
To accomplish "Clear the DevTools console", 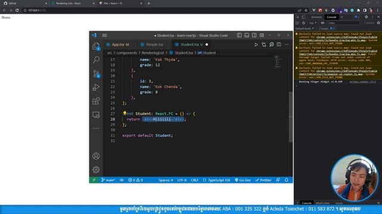I will [304, 23].
